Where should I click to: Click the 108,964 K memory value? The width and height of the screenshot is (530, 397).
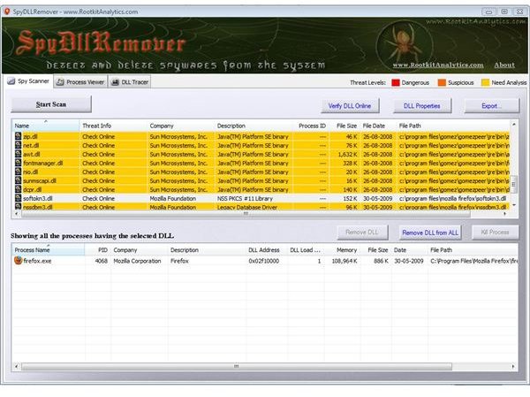click(x=344, y=261)
